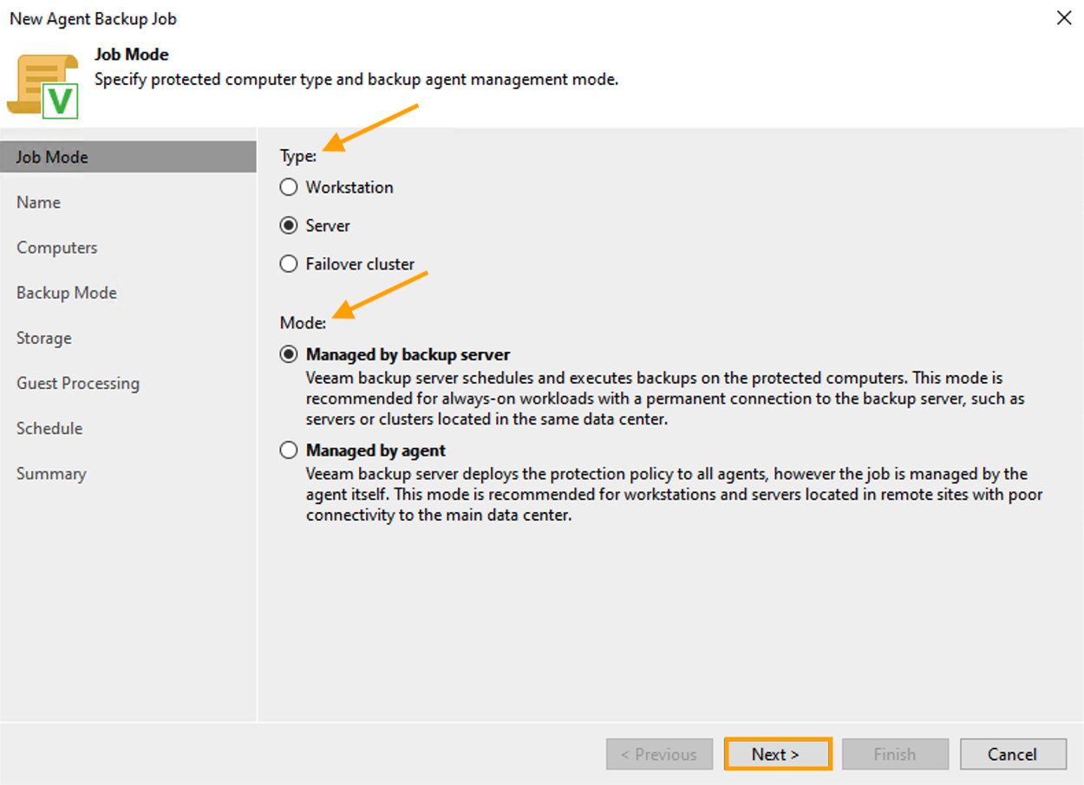
Task: Select Managed by backup server mode
Action: [289, 354]
